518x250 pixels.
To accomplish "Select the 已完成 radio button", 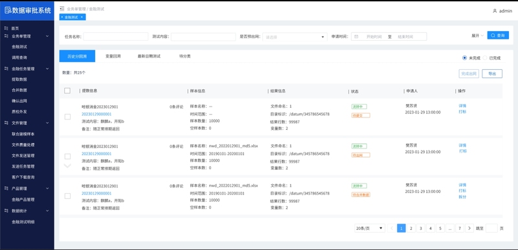I will click(485, 58).
